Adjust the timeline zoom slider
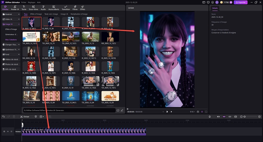The image size is (263, 142). 245,117
